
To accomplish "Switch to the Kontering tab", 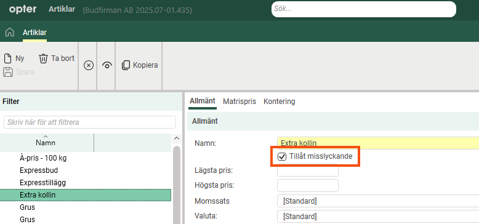I will tap(280, 102).
